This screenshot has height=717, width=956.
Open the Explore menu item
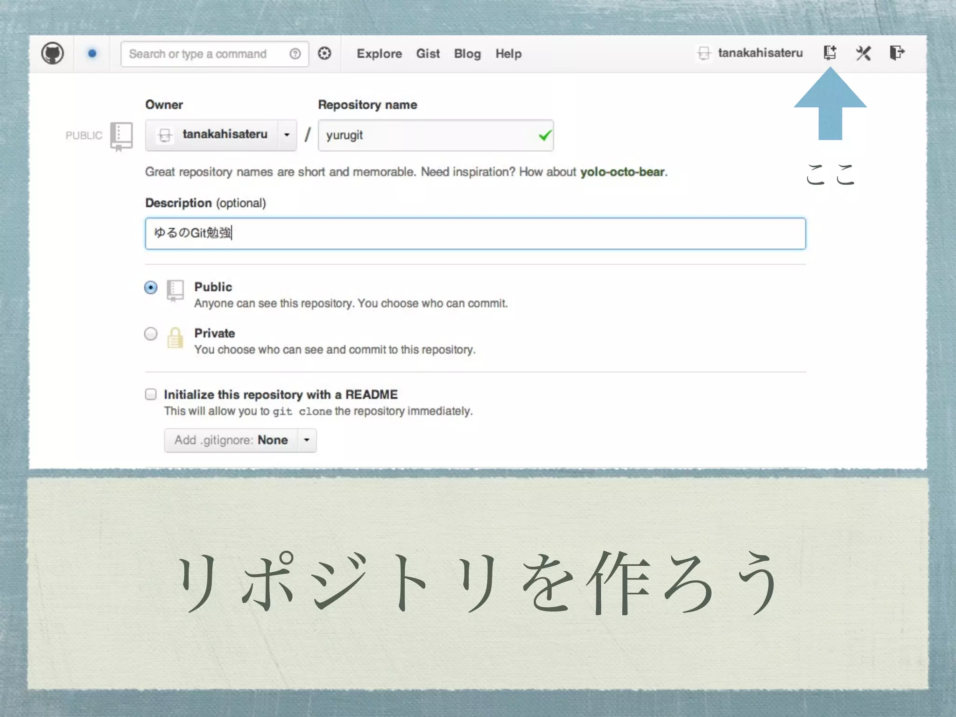coord(379,54)
